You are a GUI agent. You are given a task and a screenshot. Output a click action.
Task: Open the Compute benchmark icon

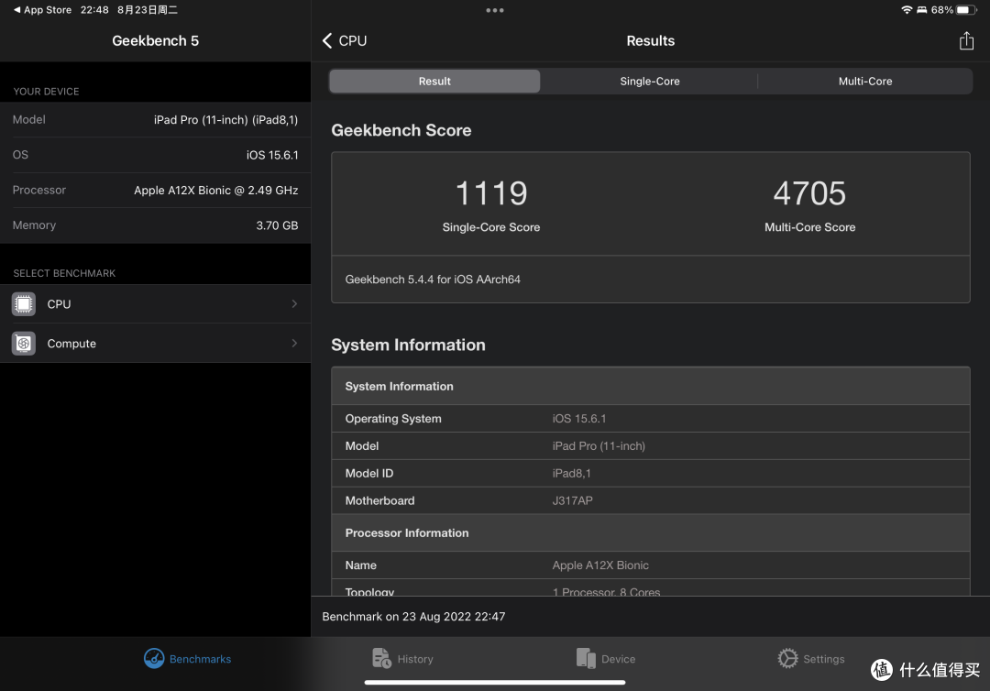(x=23, y=344)
